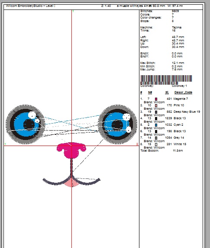
Task: Click the Cyan 2 color swatch
Action: click(156, 125)
